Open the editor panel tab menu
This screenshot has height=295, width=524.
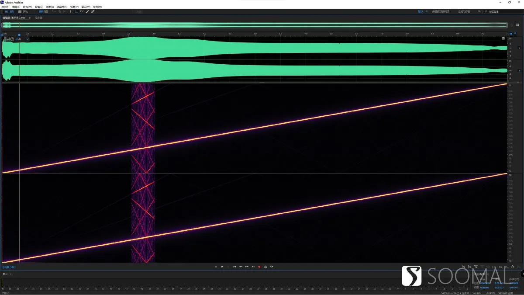30,18
